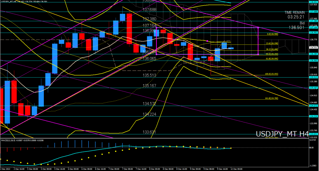
Task: Click the 161.8(134.780) Fibonacci label
Action: [272, 98]
